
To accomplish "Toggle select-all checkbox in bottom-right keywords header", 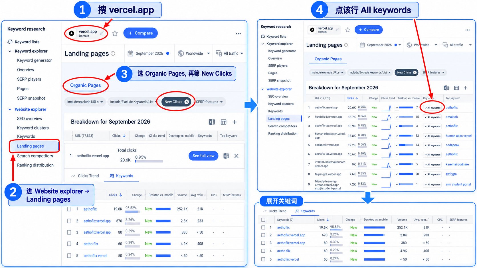I will [263, 220].
